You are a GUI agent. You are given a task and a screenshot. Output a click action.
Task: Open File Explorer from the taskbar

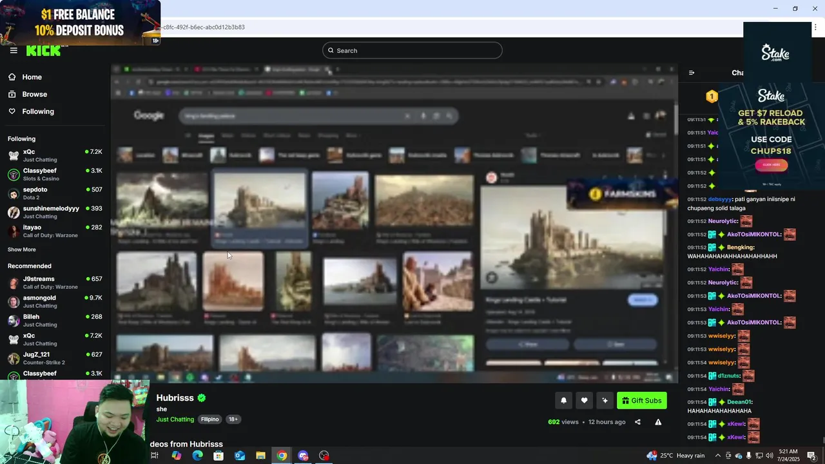[x=261, y=456]
